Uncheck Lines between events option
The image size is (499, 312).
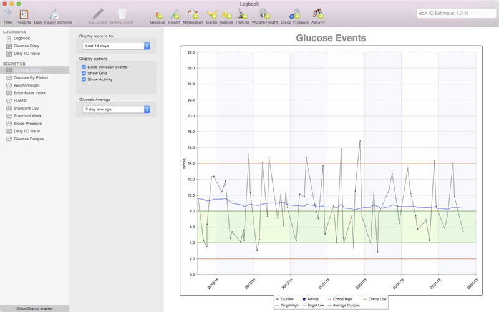[x=84, y=66]
